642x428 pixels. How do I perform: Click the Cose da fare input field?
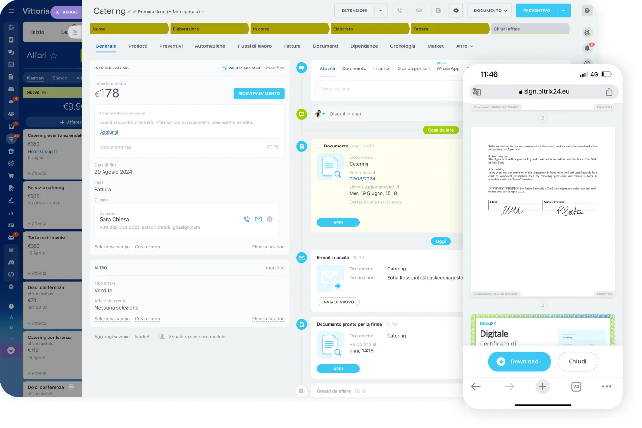point(388,89)
